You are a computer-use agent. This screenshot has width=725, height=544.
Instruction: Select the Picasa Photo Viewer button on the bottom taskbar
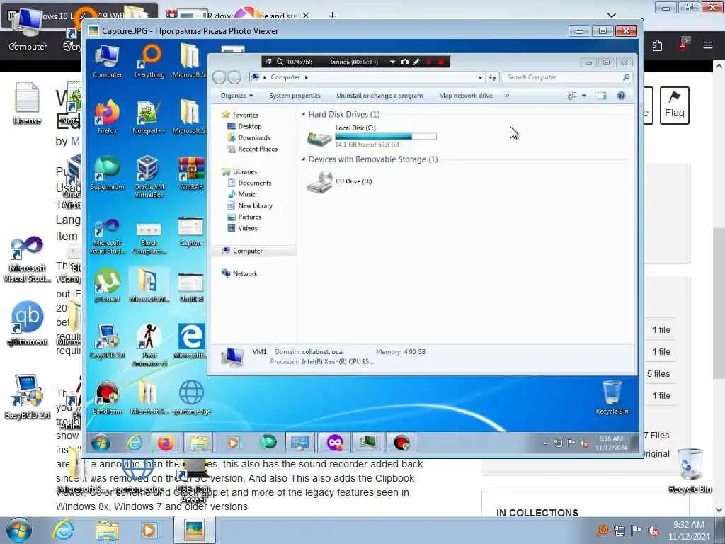(194, 530)
